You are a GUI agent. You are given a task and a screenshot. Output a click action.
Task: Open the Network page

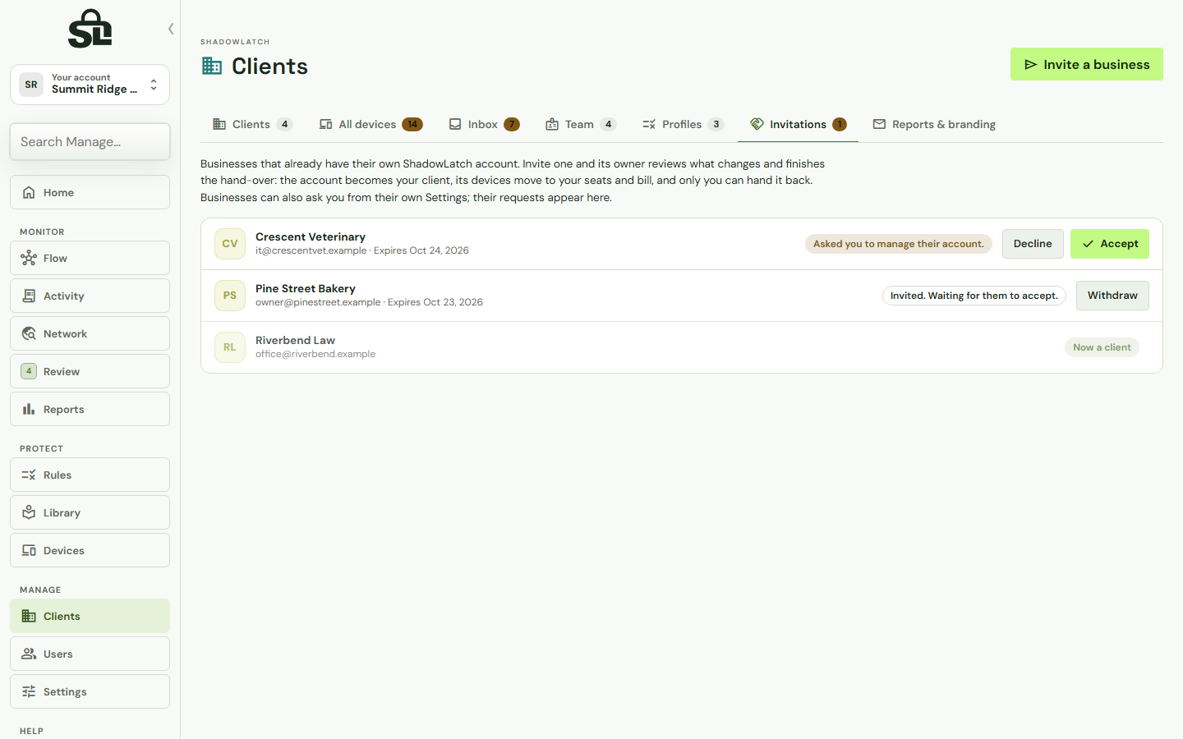pos(90,333)
